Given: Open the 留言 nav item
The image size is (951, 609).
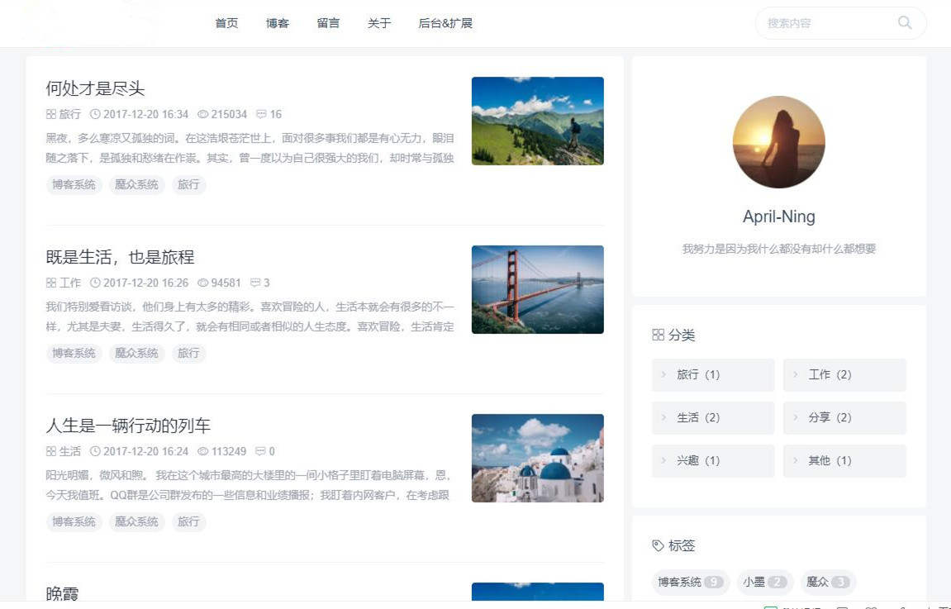Looking at the screenshot, I should [x=328, y=23].
